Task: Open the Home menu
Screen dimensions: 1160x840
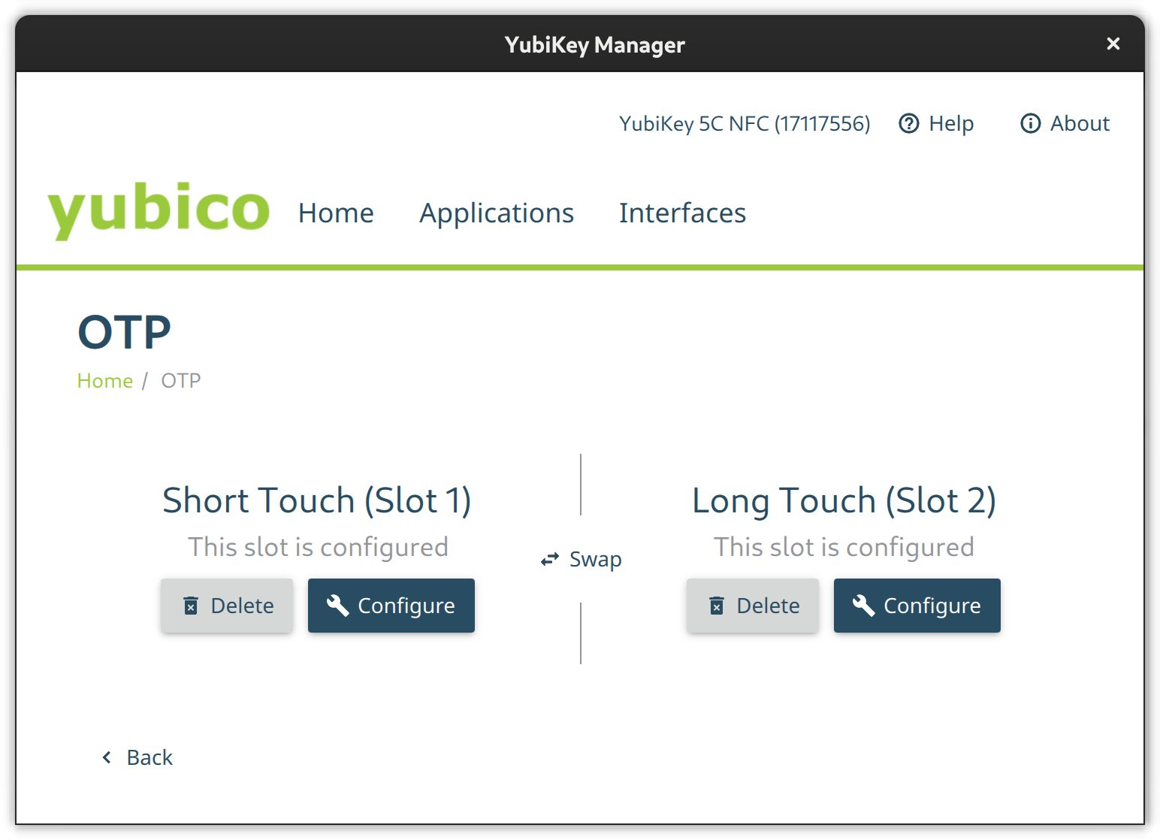Action: 336,213
